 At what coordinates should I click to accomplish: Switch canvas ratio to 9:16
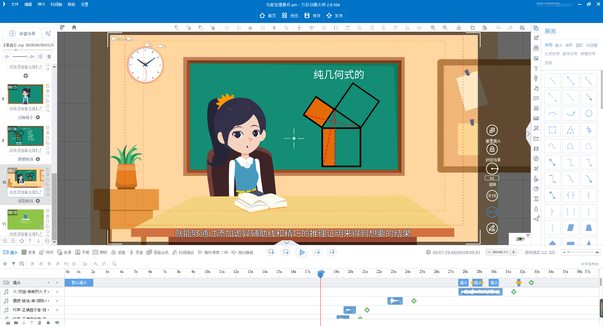pos(492,196)
